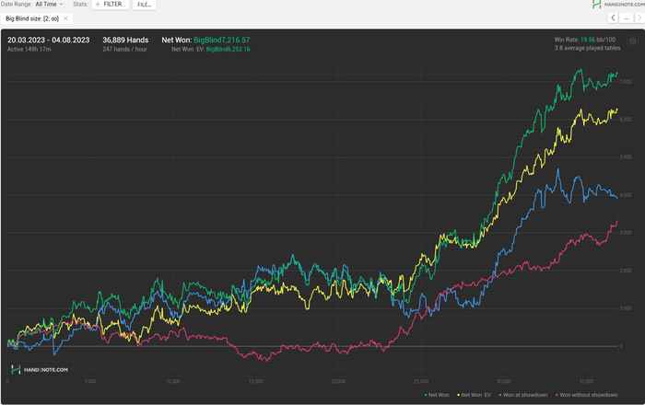Open the Date Range All Time dropdown
Viewport: 645px width, 405px height.
(49, 4)
